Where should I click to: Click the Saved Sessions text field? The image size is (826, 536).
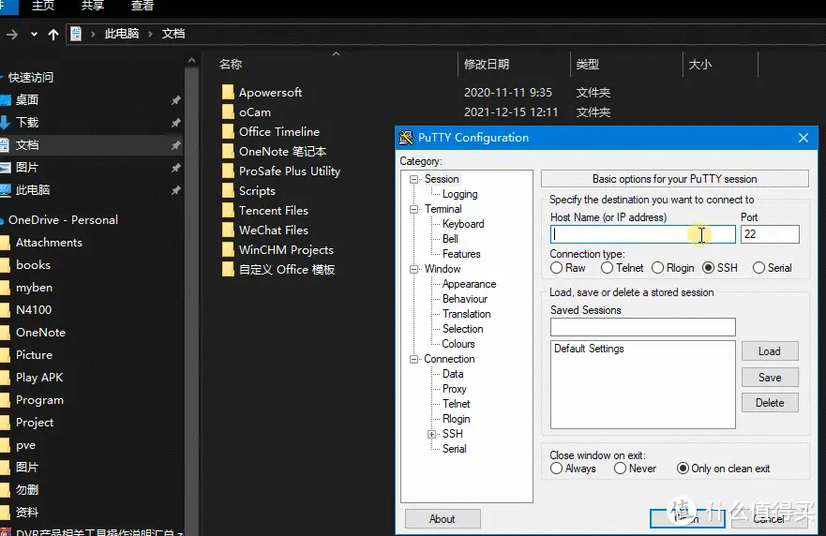pos(642,327)
